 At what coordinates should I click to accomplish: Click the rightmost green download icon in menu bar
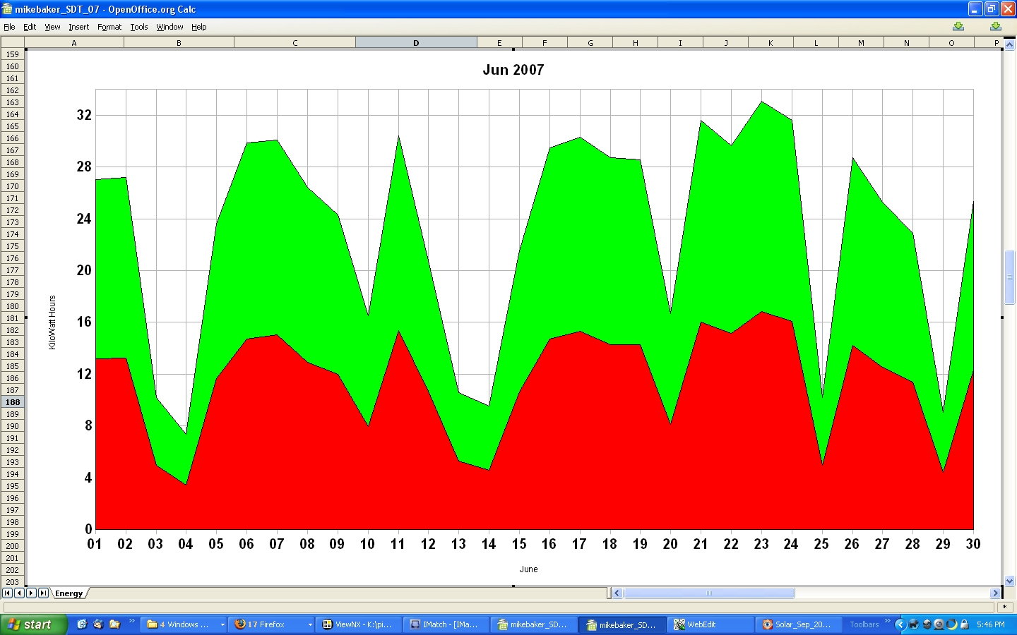tap(995, 27)
